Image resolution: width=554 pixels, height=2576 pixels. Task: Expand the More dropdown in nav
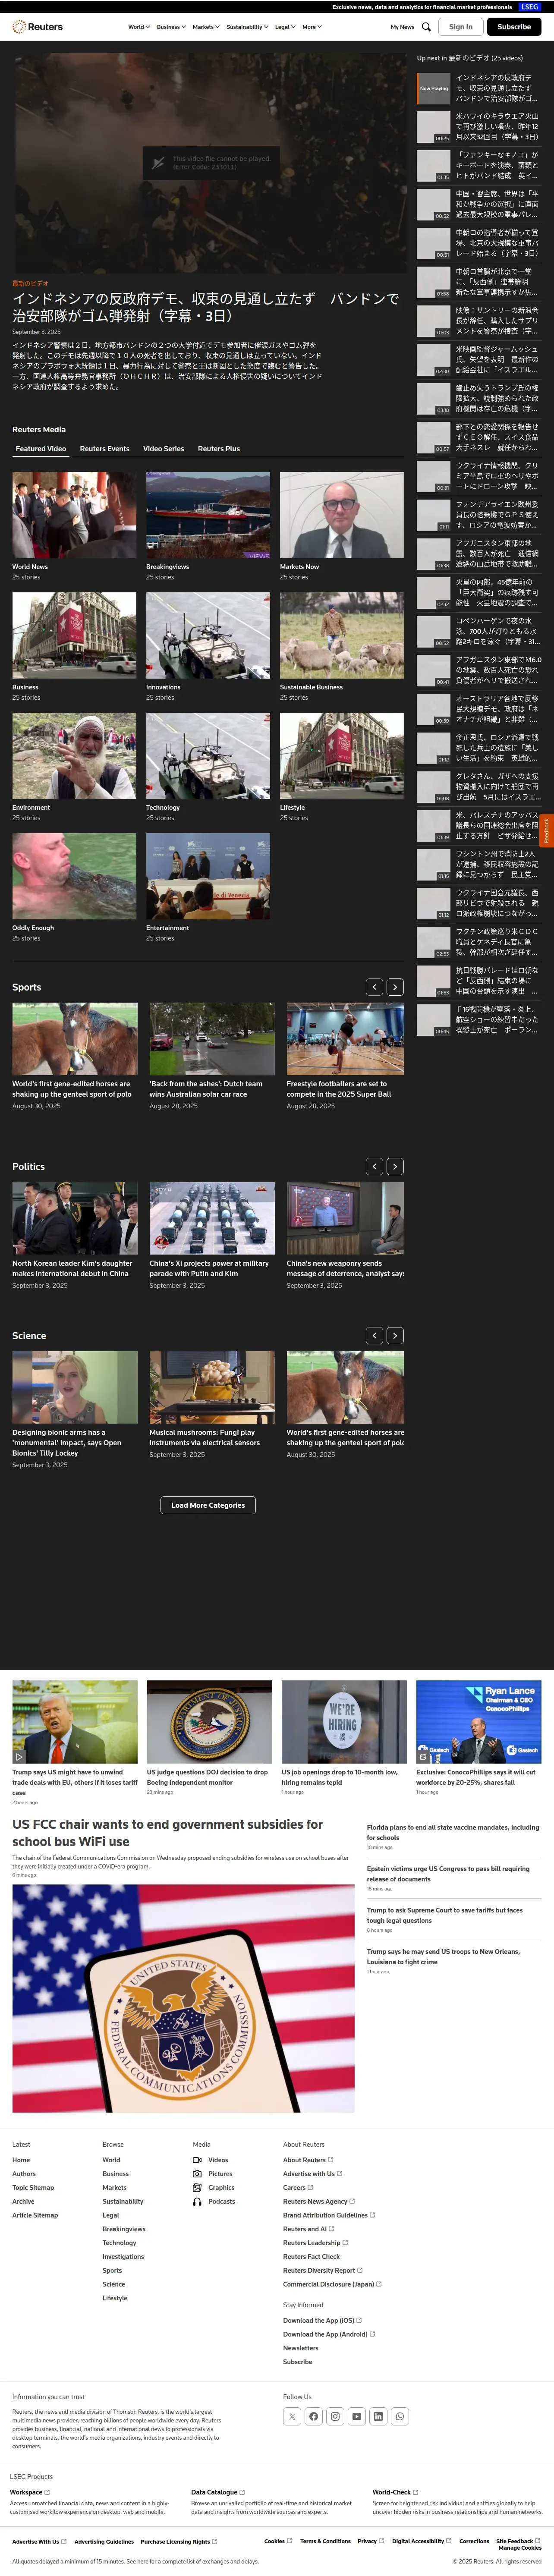tap(312, 27)
